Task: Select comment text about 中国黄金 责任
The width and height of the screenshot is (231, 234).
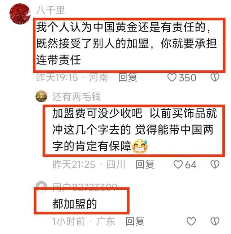Action: (x=126, y=44)
